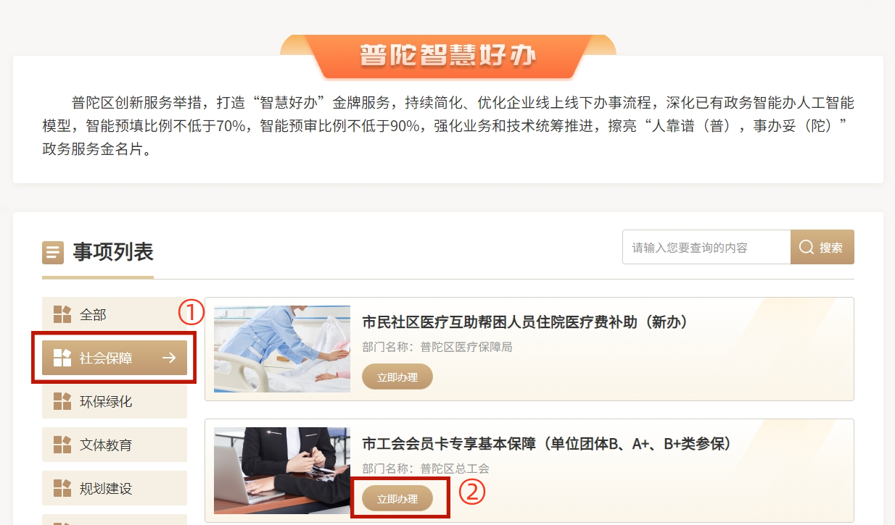Open the hospital bed thumbnail image
895x525 pixels.
click(282, 349)
